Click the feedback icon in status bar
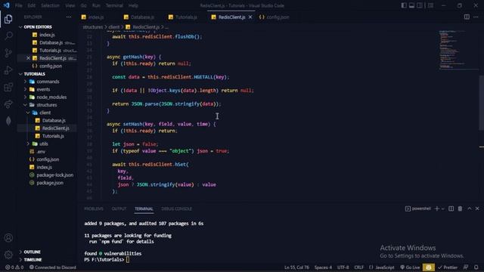484x272 pixels. coord(466,267)
